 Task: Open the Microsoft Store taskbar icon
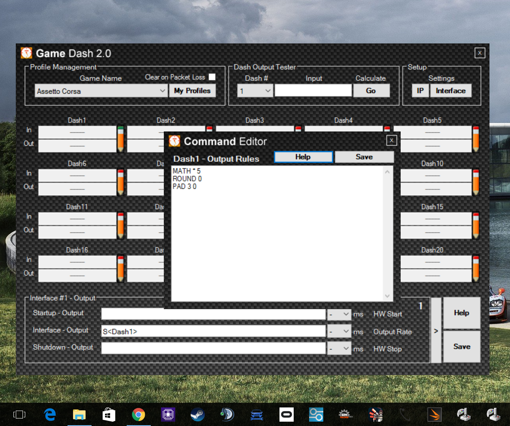109,415
